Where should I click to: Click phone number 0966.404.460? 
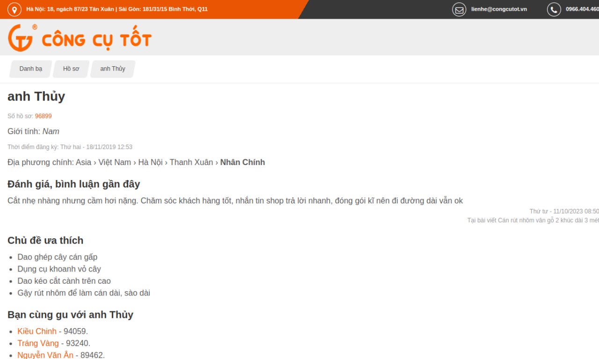click(x=582, y=9)
